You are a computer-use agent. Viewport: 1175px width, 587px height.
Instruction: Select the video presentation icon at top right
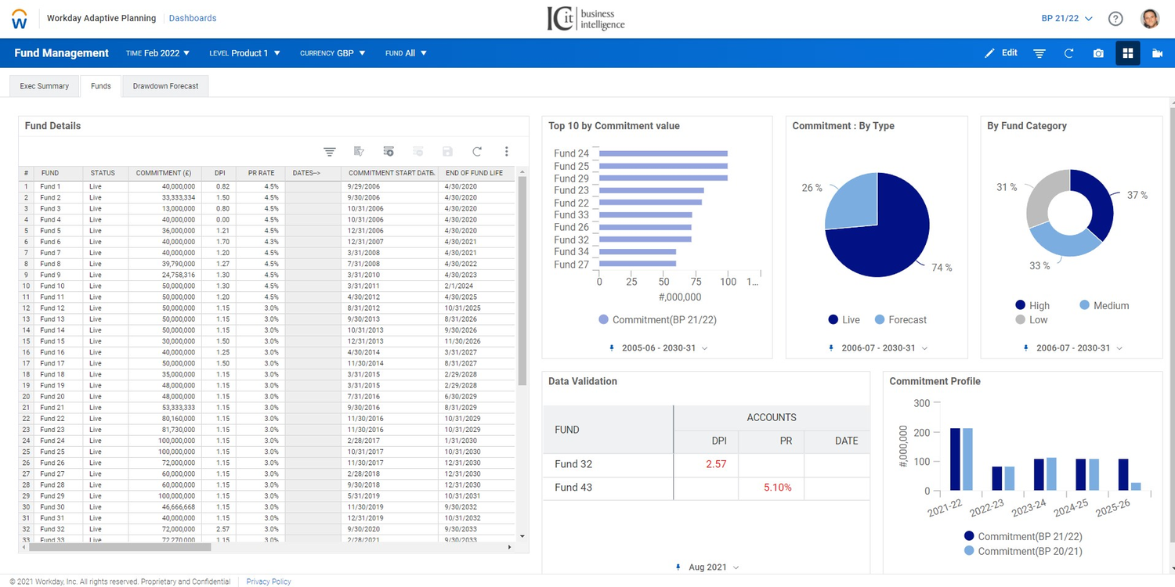coord(1157,52)
